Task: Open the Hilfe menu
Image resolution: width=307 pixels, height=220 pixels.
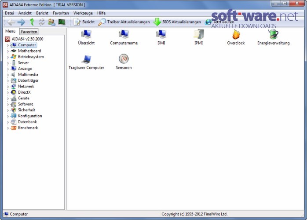Action: pyautogui.click(x=101, y=13)
